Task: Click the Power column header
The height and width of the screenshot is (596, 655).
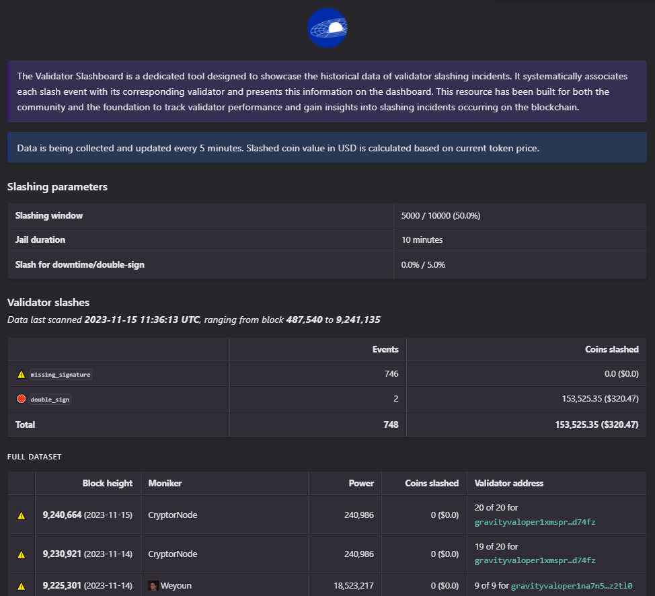Action: pyautogui.click(x=361, y=483)
